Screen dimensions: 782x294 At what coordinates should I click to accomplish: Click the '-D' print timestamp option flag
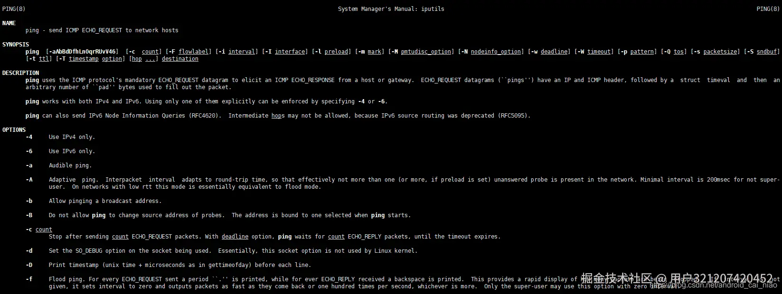tap(29, 265)
